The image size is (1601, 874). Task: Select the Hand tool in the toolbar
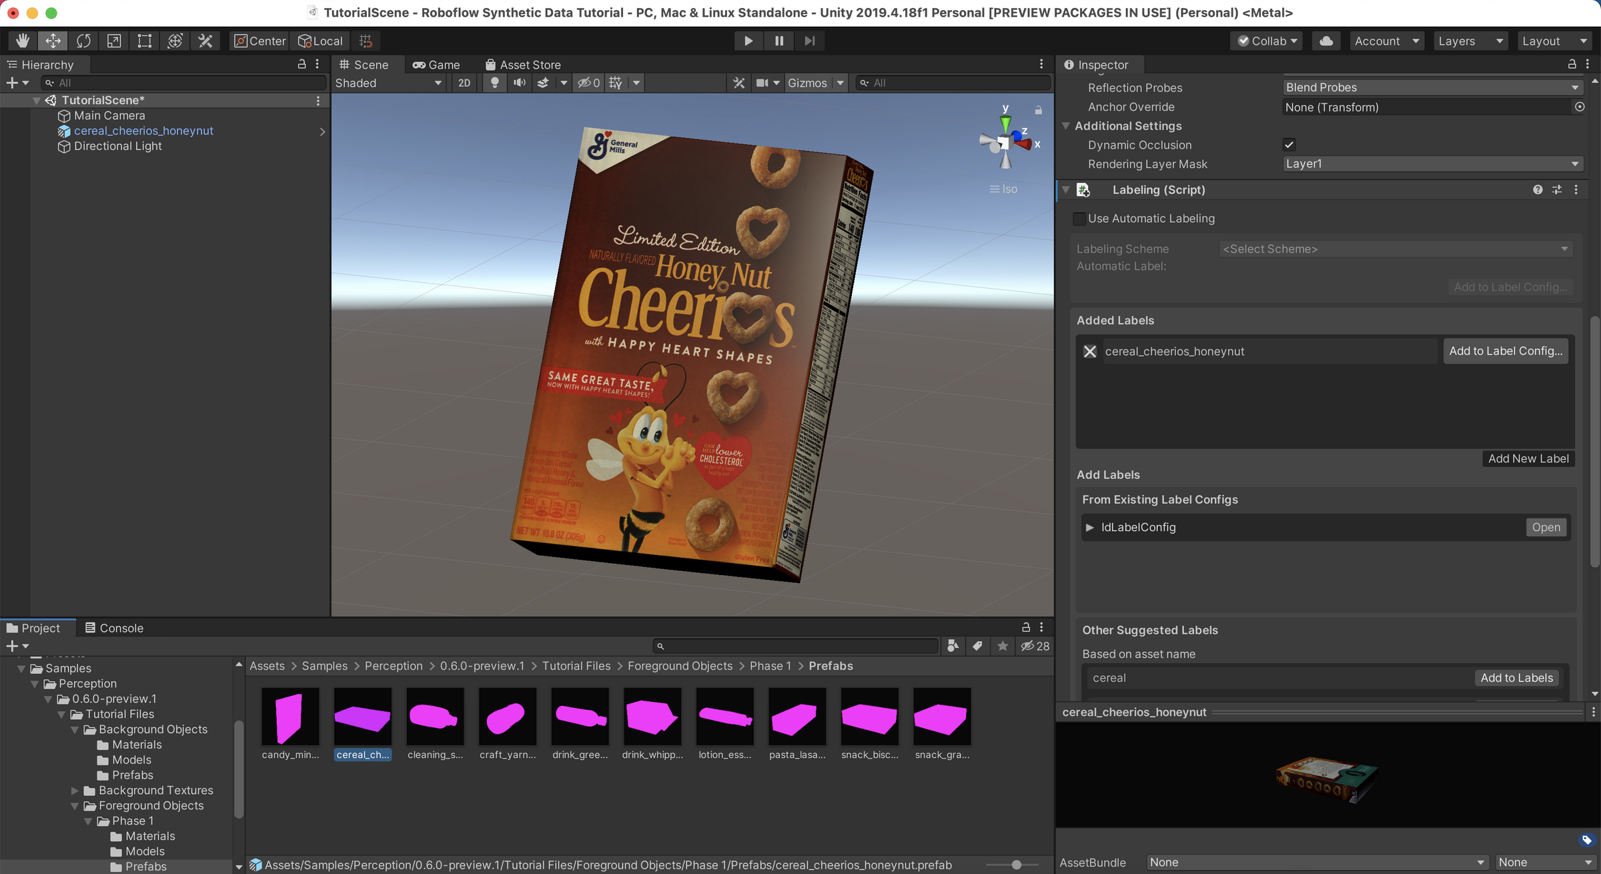(x=21, y=41)
